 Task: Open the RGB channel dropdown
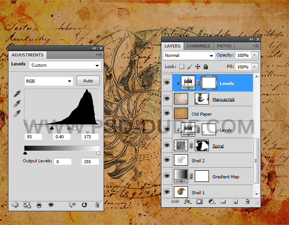point(48,81)
